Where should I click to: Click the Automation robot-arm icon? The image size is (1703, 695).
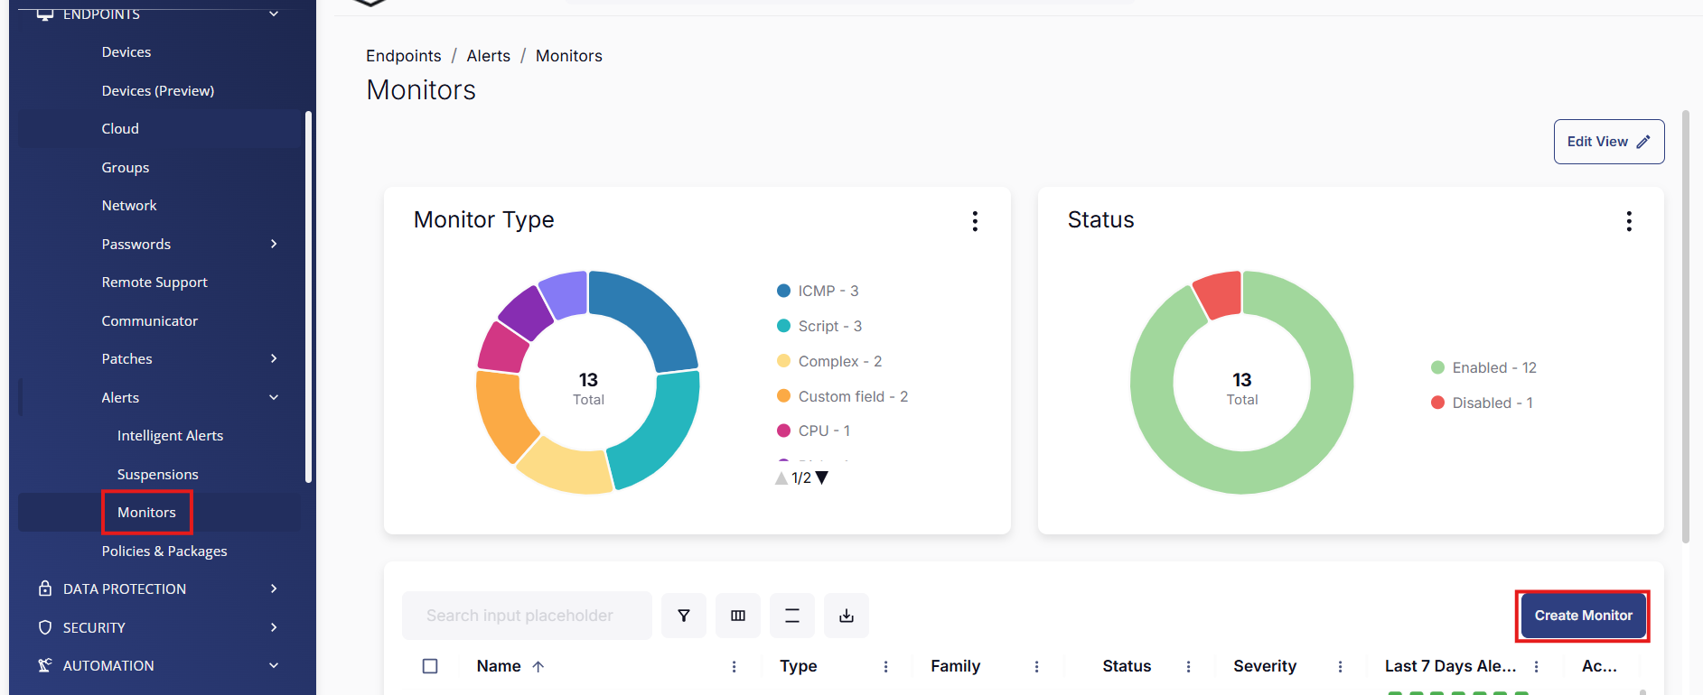point(45,665)
